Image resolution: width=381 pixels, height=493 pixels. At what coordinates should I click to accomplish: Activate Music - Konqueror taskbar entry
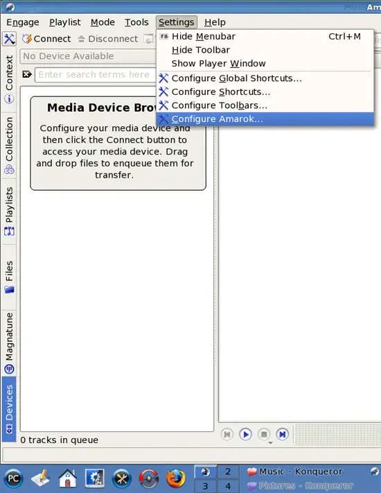point(294,472)
